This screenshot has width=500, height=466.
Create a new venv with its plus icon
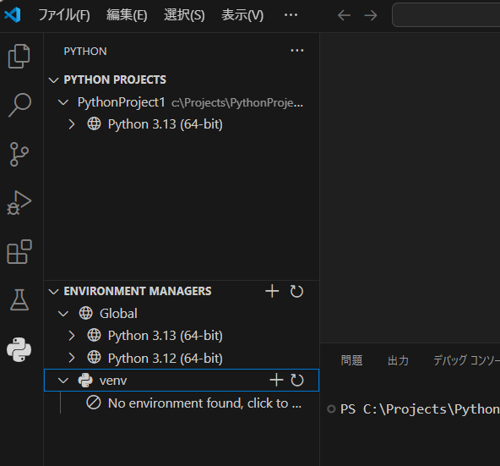[x=276, y=380]
